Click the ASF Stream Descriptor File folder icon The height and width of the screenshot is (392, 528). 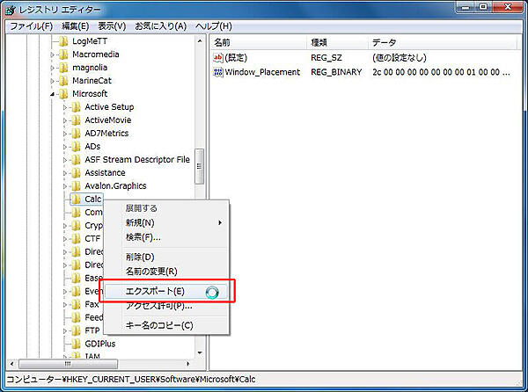[x=76, y=160]
